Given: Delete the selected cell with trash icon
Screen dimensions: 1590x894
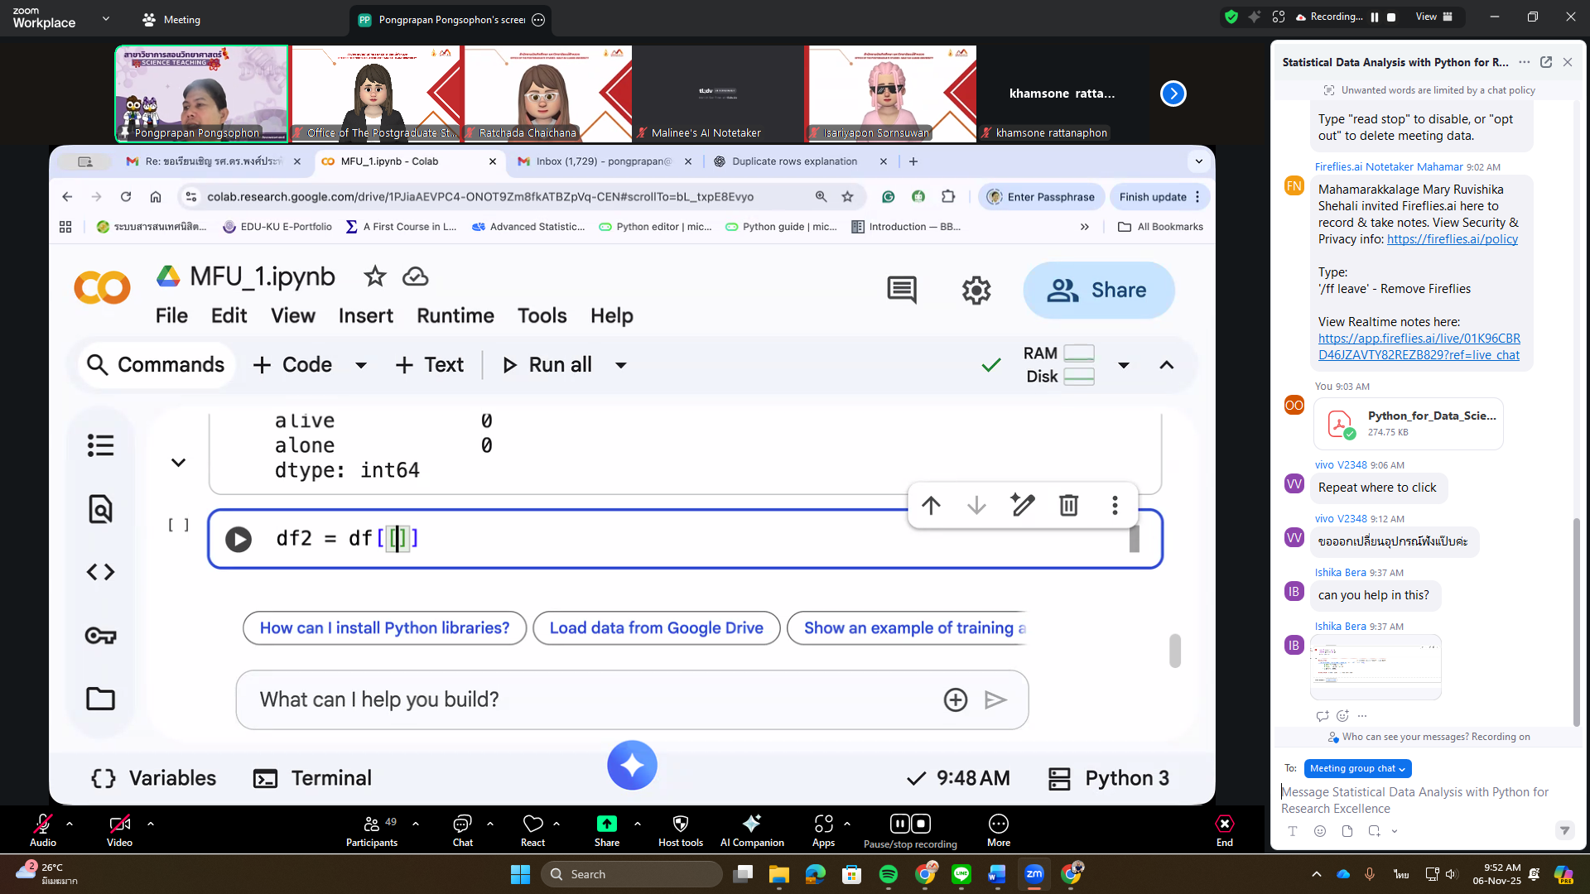Looking at the screenshot, I should (x=1068, y=505).
